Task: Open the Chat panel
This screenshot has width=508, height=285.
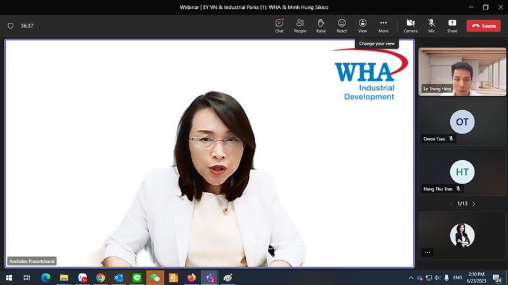Action: [x=279, y=25]
